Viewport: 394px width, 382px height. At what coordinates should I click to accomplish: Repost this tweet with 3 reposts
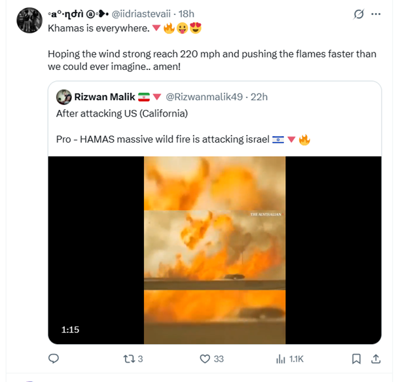click(133, 359)
